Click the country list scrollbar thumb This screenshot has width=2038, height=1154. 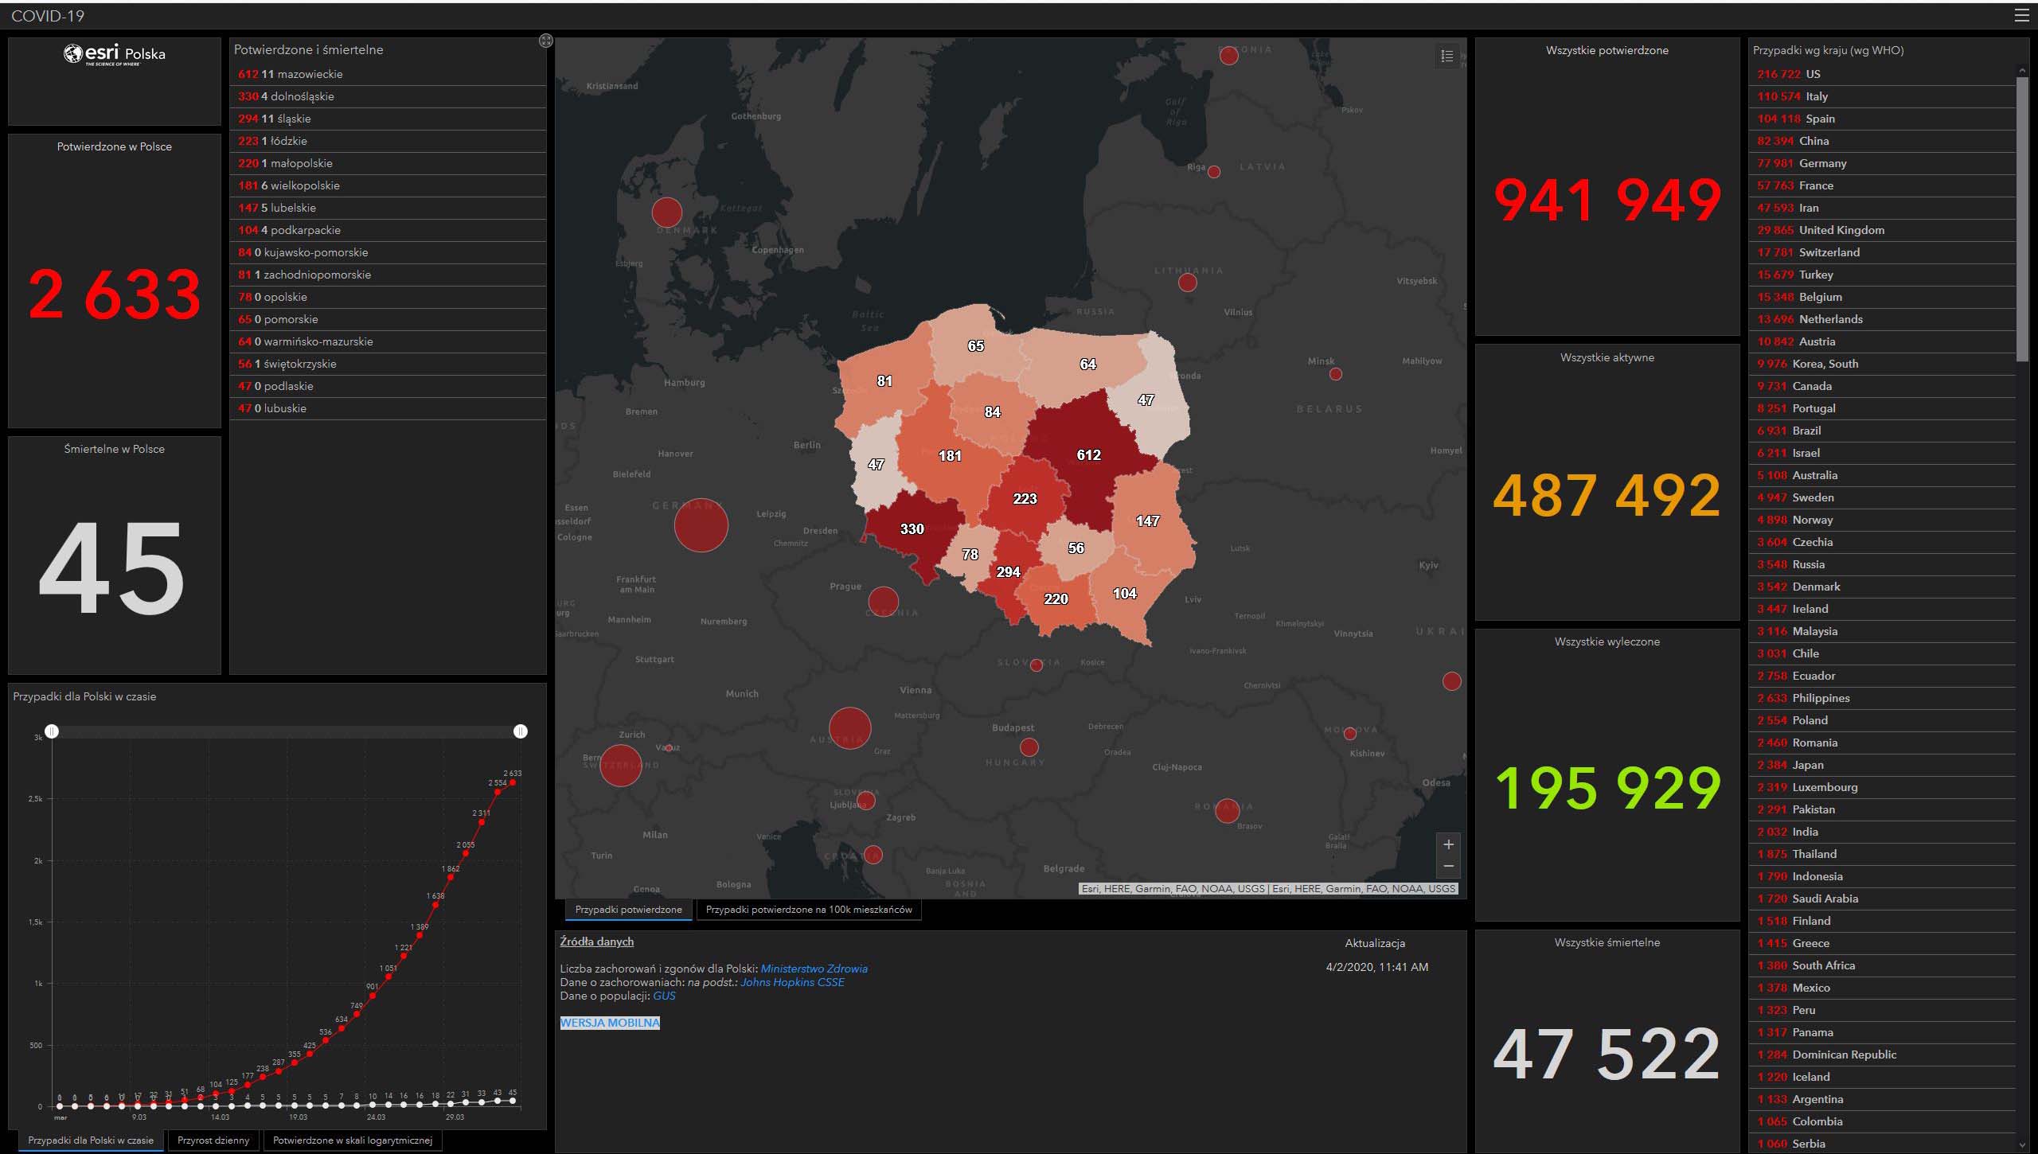[2022, 219]
